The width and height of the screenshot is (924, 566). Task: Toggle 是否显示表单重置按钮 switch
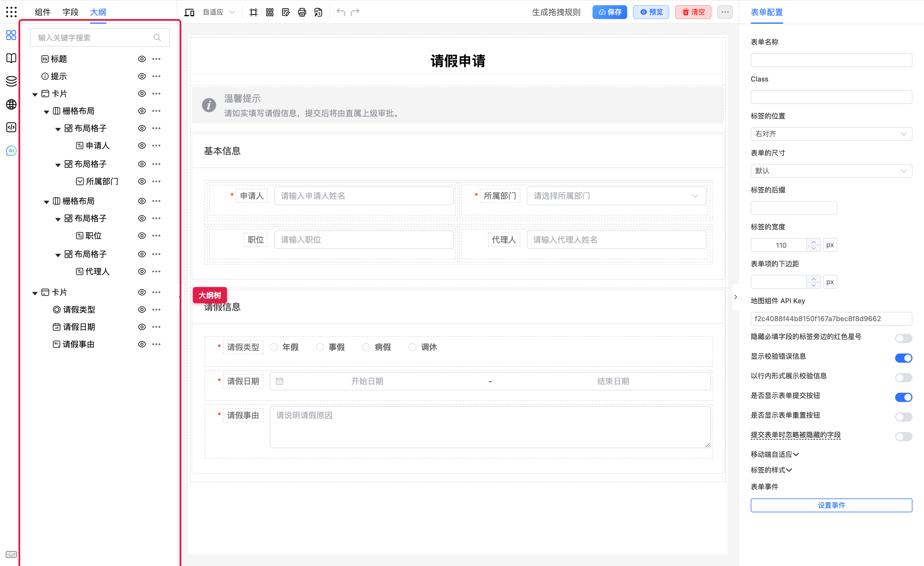[903, 417]
